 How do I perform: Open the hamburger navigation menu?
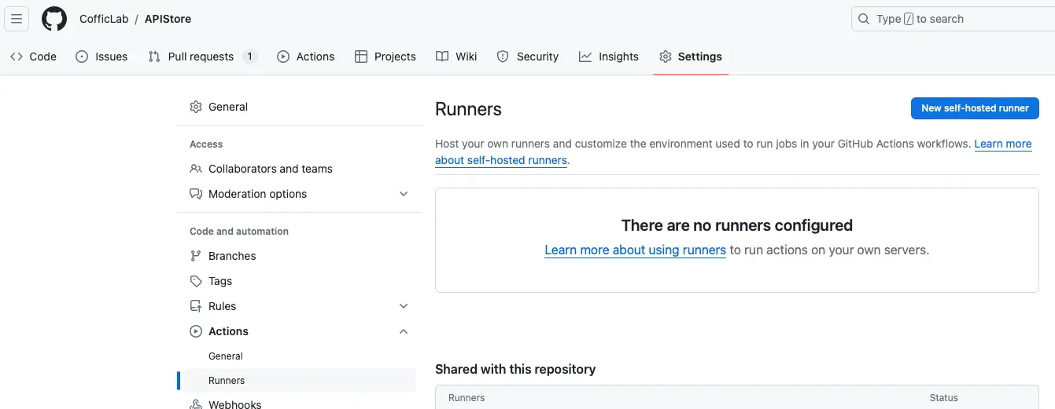click(17, 19)
